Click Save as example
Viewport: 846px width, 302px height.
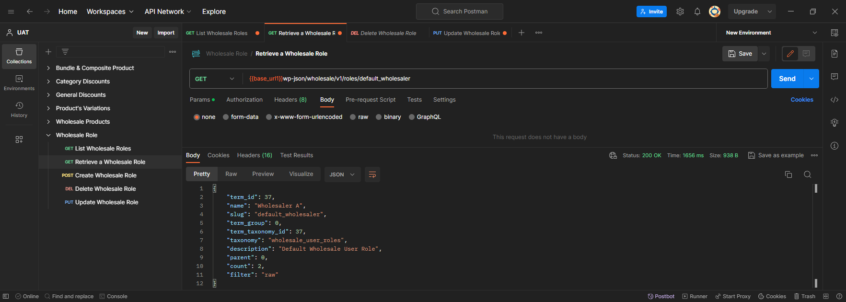coord(776,155)
